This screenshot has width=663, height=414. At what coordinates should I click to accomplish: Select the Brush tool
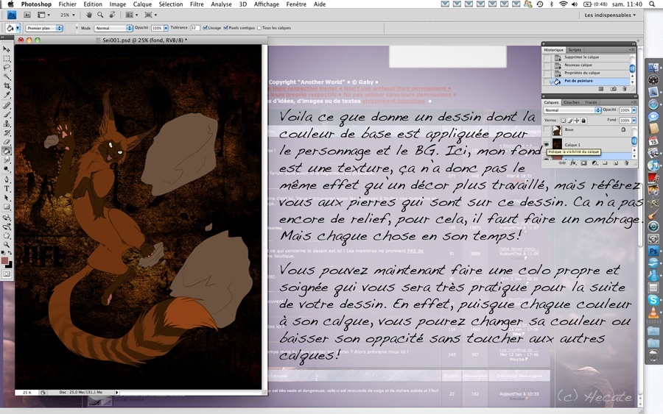pos(7,115)
